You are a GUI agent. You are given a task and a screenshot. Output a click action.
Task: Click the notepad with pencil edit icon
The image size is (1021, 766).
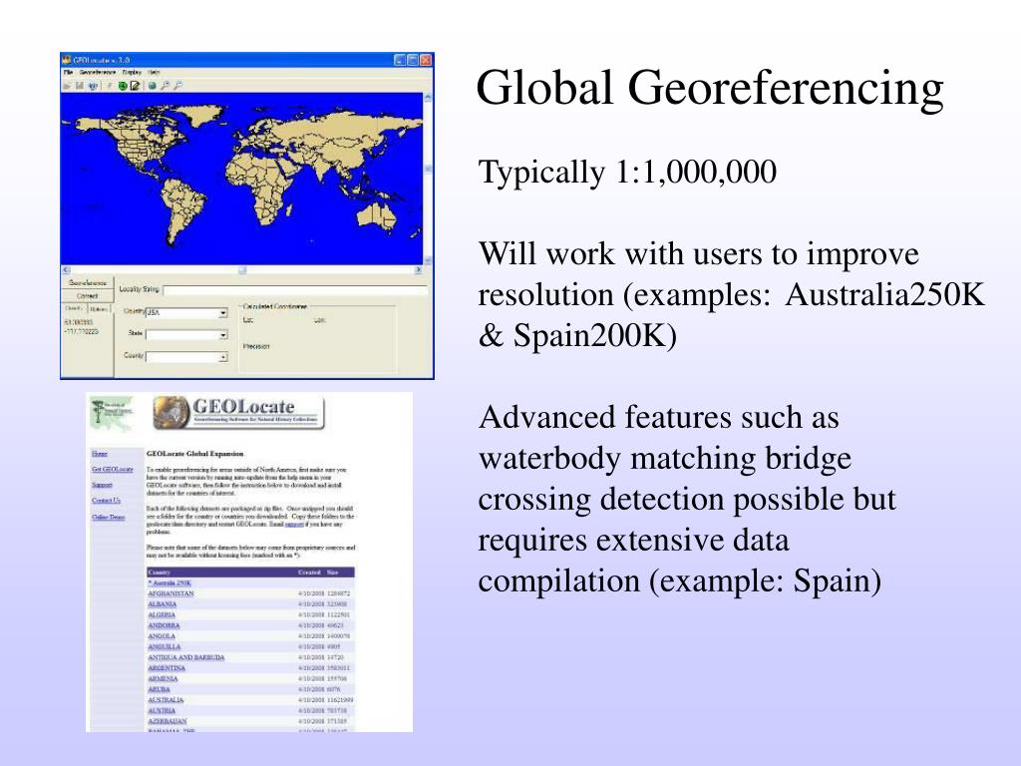coord(135,86)
